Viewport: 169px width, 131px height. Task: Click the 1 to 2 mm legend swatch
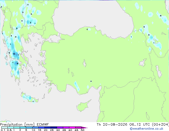(17, 128)
